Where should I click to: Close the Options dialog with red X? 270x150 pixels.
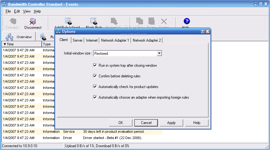[x=208, y=31]
